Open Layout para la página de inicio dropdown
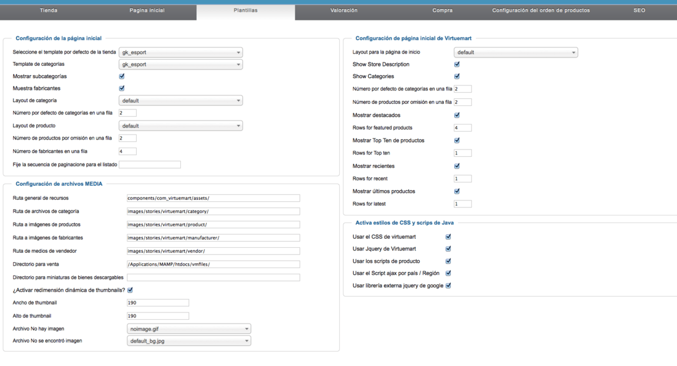 click(516, 52)
